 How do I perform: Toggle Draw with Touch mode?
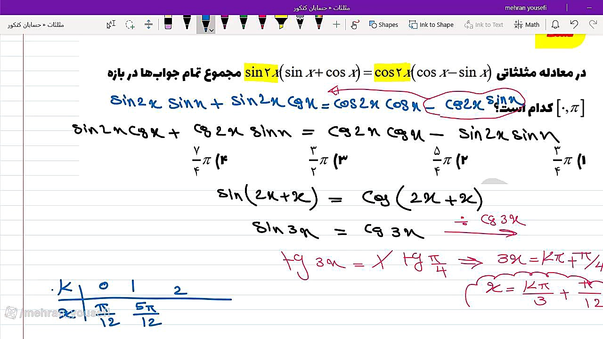pyautogui.click(x=355, y=24)
